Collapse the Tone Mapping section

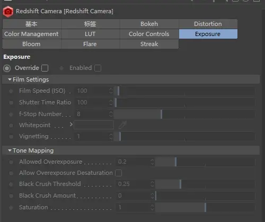(x=10, y=150)
